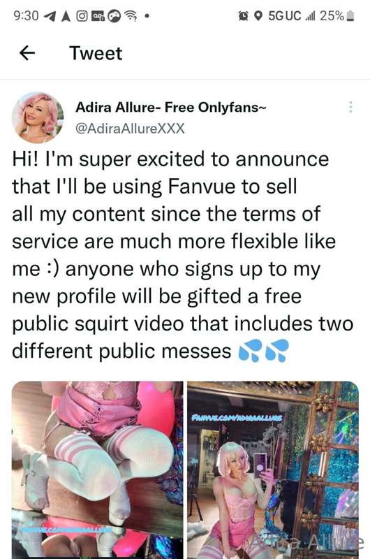370x559 pixels.
Task: Open the tweet's three-dot overflow menu
Action: coord(350,107)
